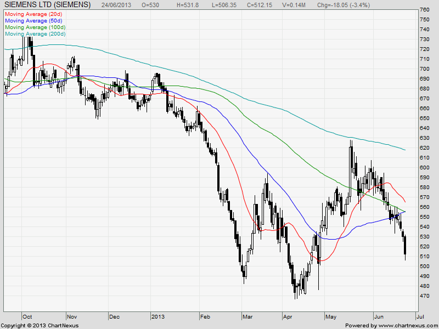This screenshot has height=329, width=439.
Task: Click the Copyright 2013 ChartNexus text
Action: pos(40,326)
